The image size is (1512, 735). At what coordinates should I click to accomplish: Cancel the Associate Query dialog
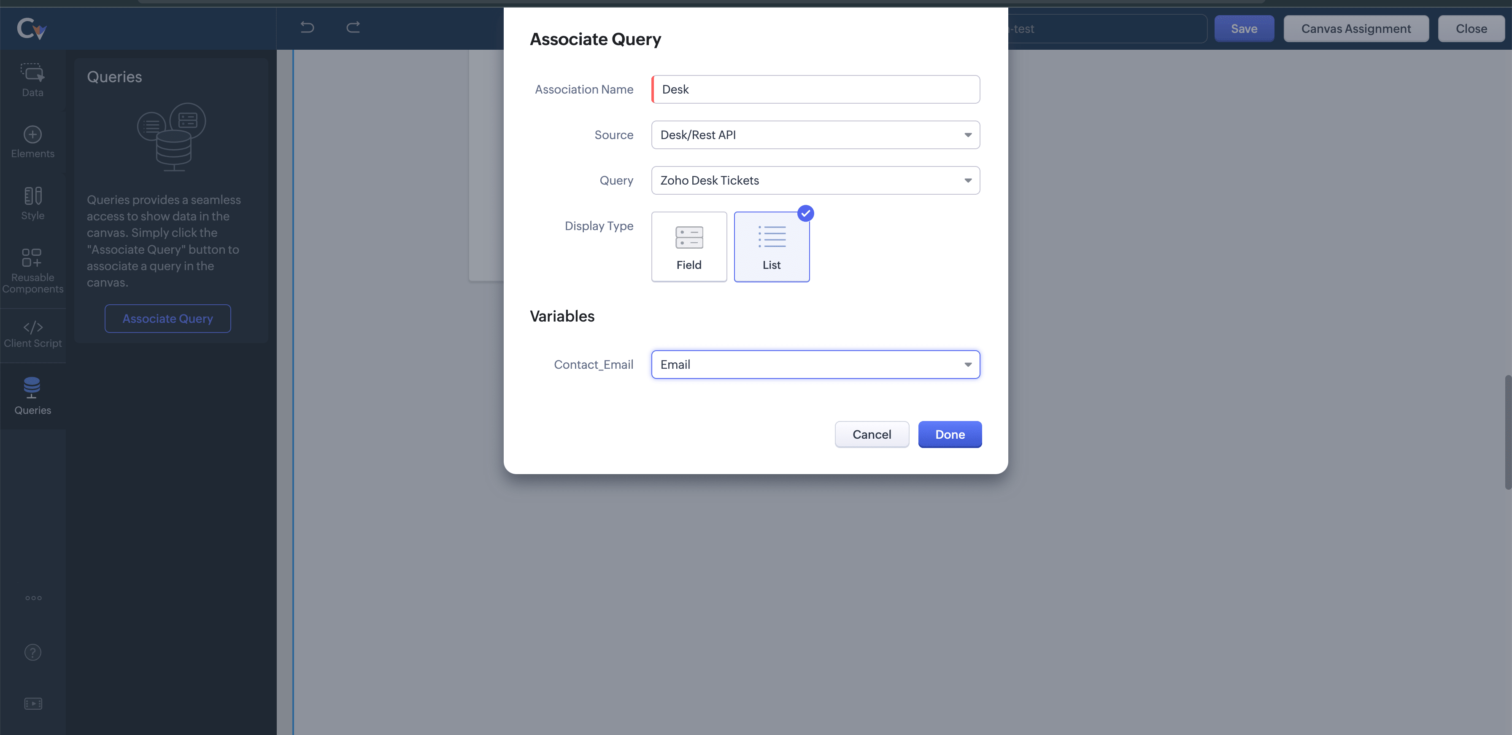pyautogui.click(x=871, y=435)
